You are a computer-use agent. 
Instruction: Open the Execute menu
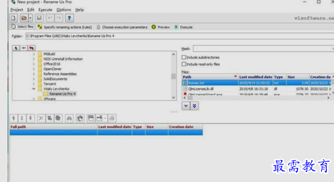(x=45, y=10)
